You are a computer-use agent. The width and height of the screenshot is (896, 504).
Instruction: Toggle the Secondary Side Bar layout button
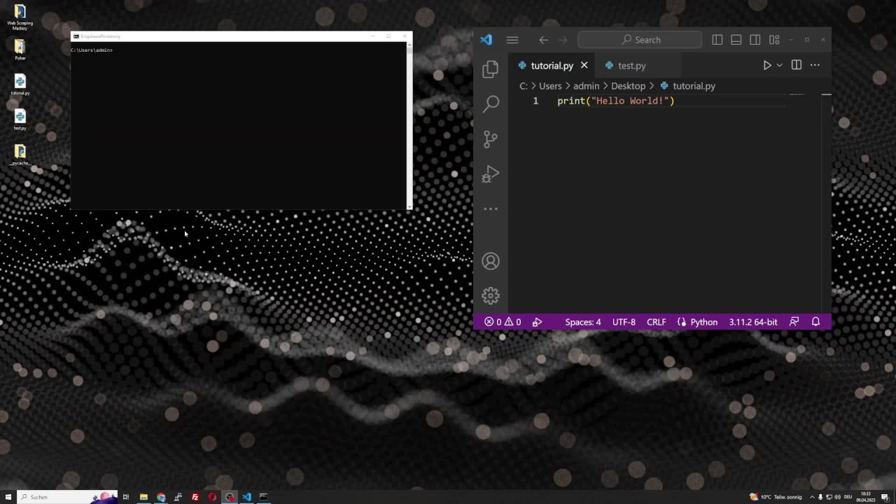point(755,40)
